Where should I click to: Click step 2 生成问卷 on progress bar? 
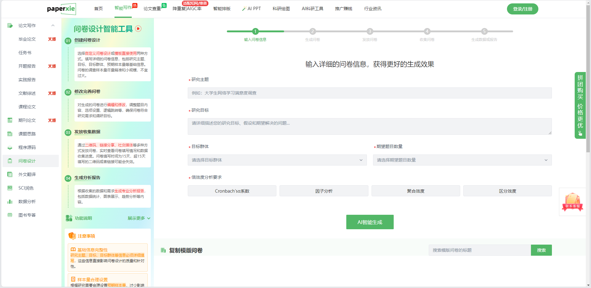[x=312, y=31]
